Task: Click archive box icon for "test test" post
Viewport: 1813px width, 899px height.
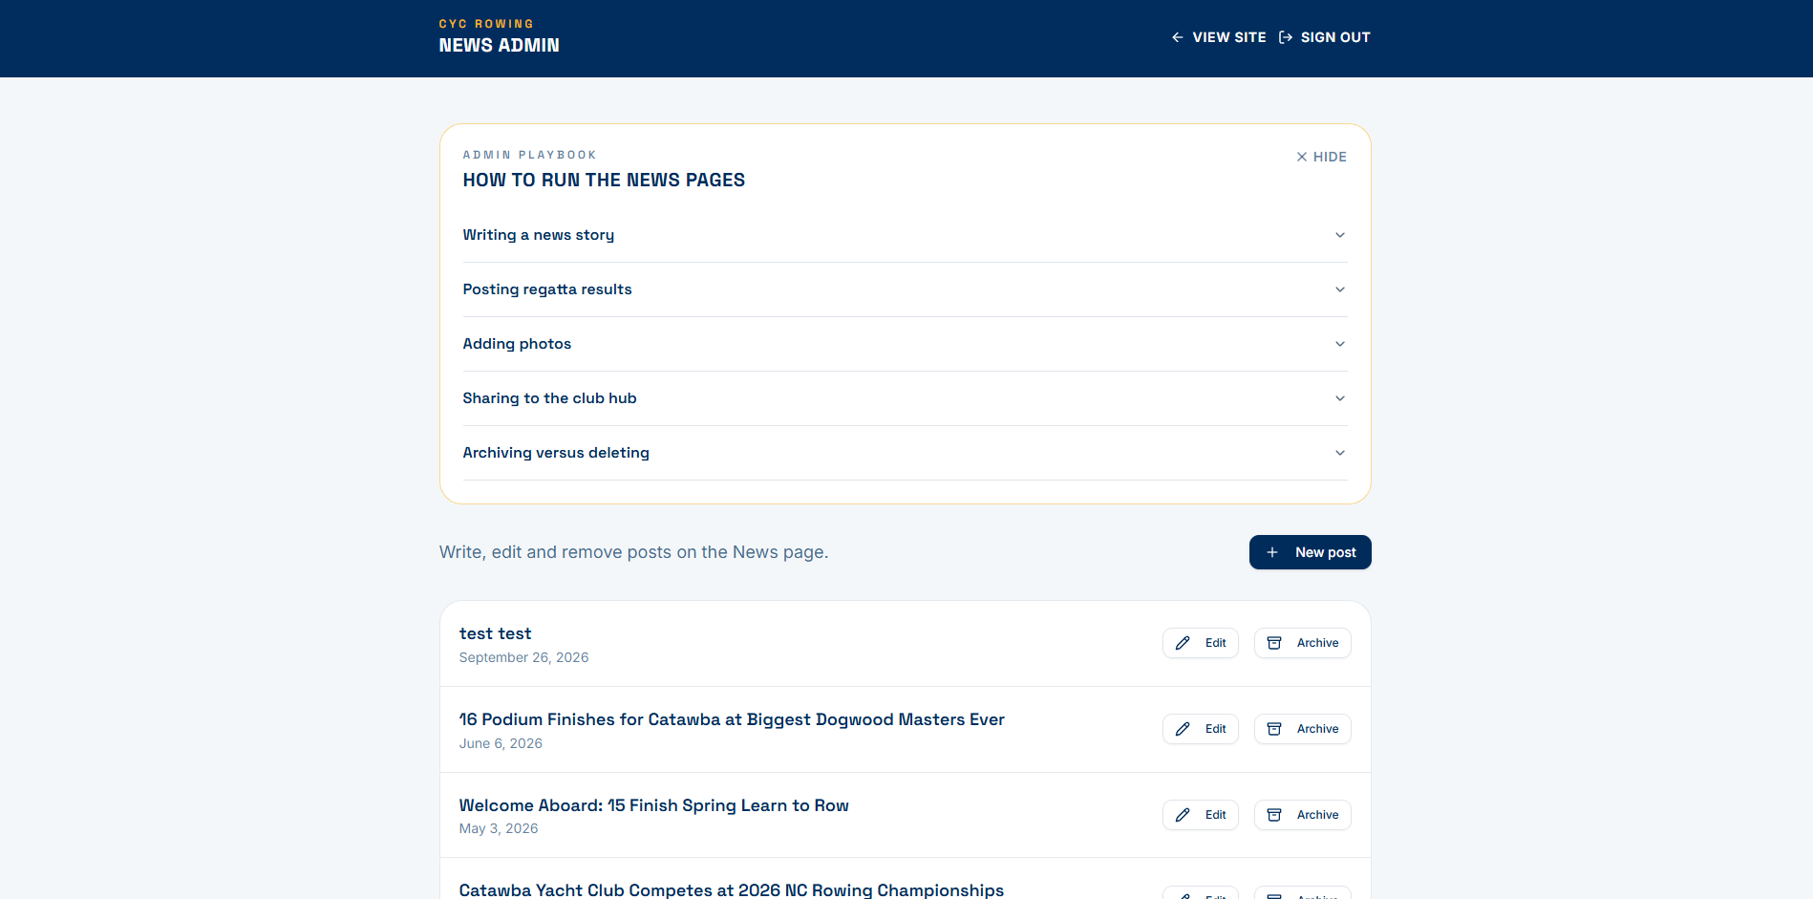Action: (1274, 643)
